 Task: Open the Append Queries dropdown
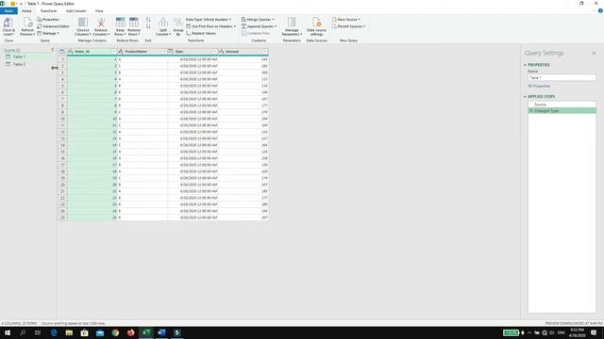click(x=259, y=26)
